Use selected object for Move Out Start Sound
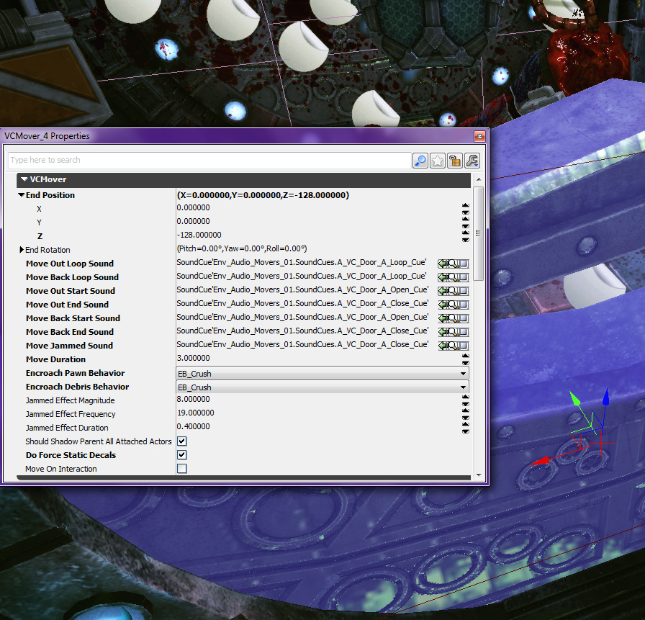This screenshot has width=645, height=620. 443,291
